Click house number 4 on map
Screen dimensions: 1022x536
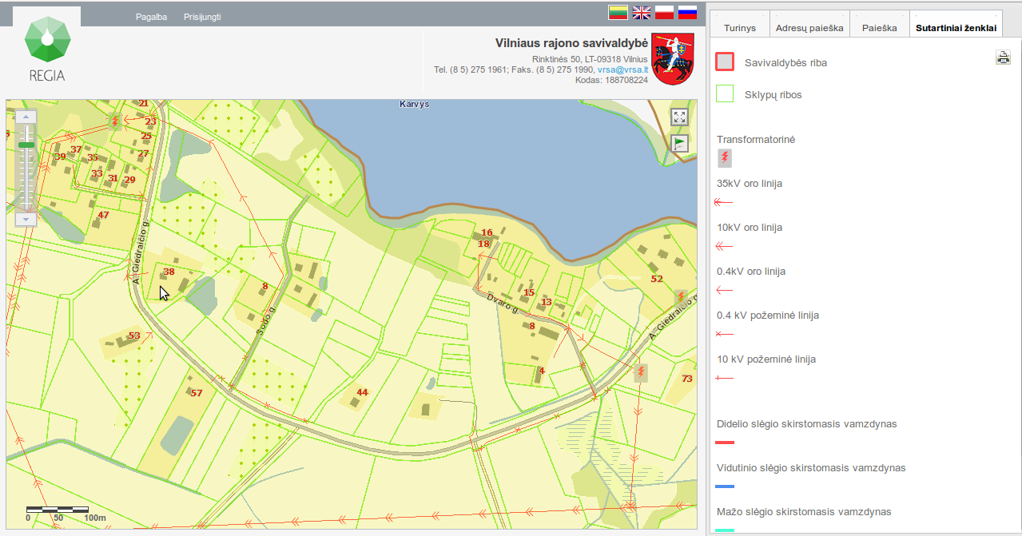click(541, 371)
